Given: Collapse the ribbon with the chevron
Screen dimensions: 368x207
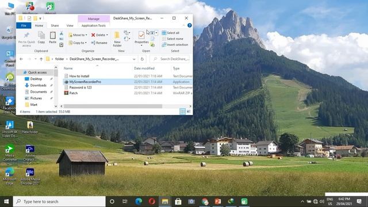Looking at the screenshot, I should [x=183, y=25].
